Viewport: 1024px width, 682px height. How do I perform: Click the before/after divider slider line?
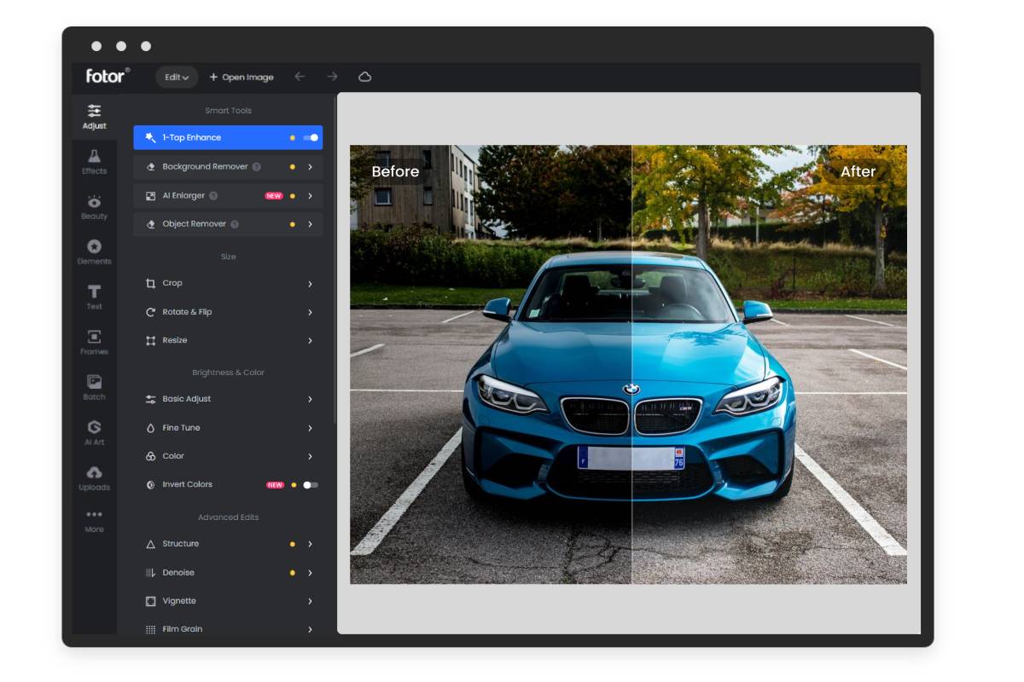pyautogui.click(x=631, y=365)
